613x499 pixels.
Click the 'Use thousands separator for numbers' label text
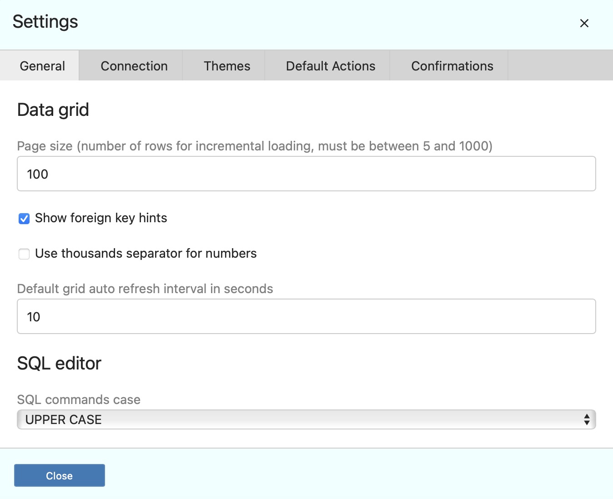click(x=146, y=254)
